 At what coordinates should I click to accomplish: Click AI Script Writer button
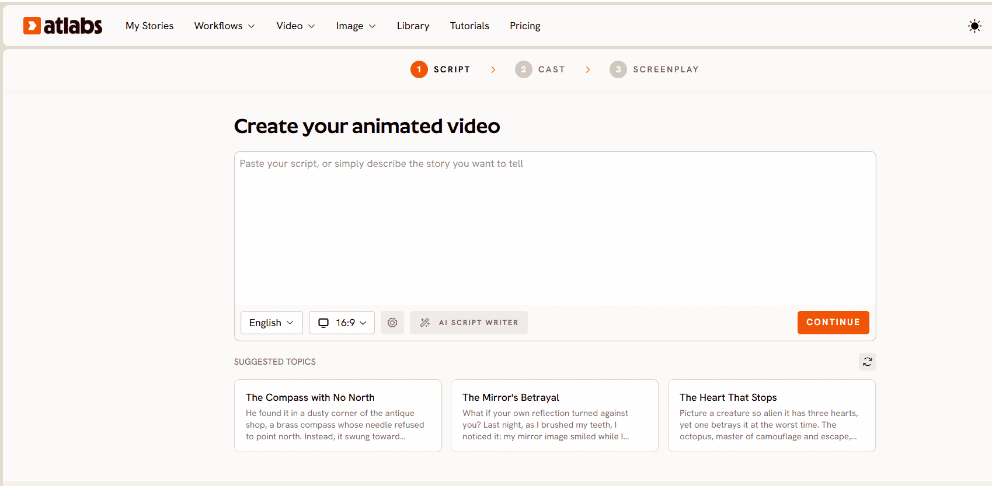click(469, 323)
